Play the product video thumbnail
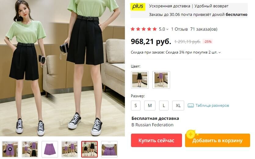 pos(10,149)
